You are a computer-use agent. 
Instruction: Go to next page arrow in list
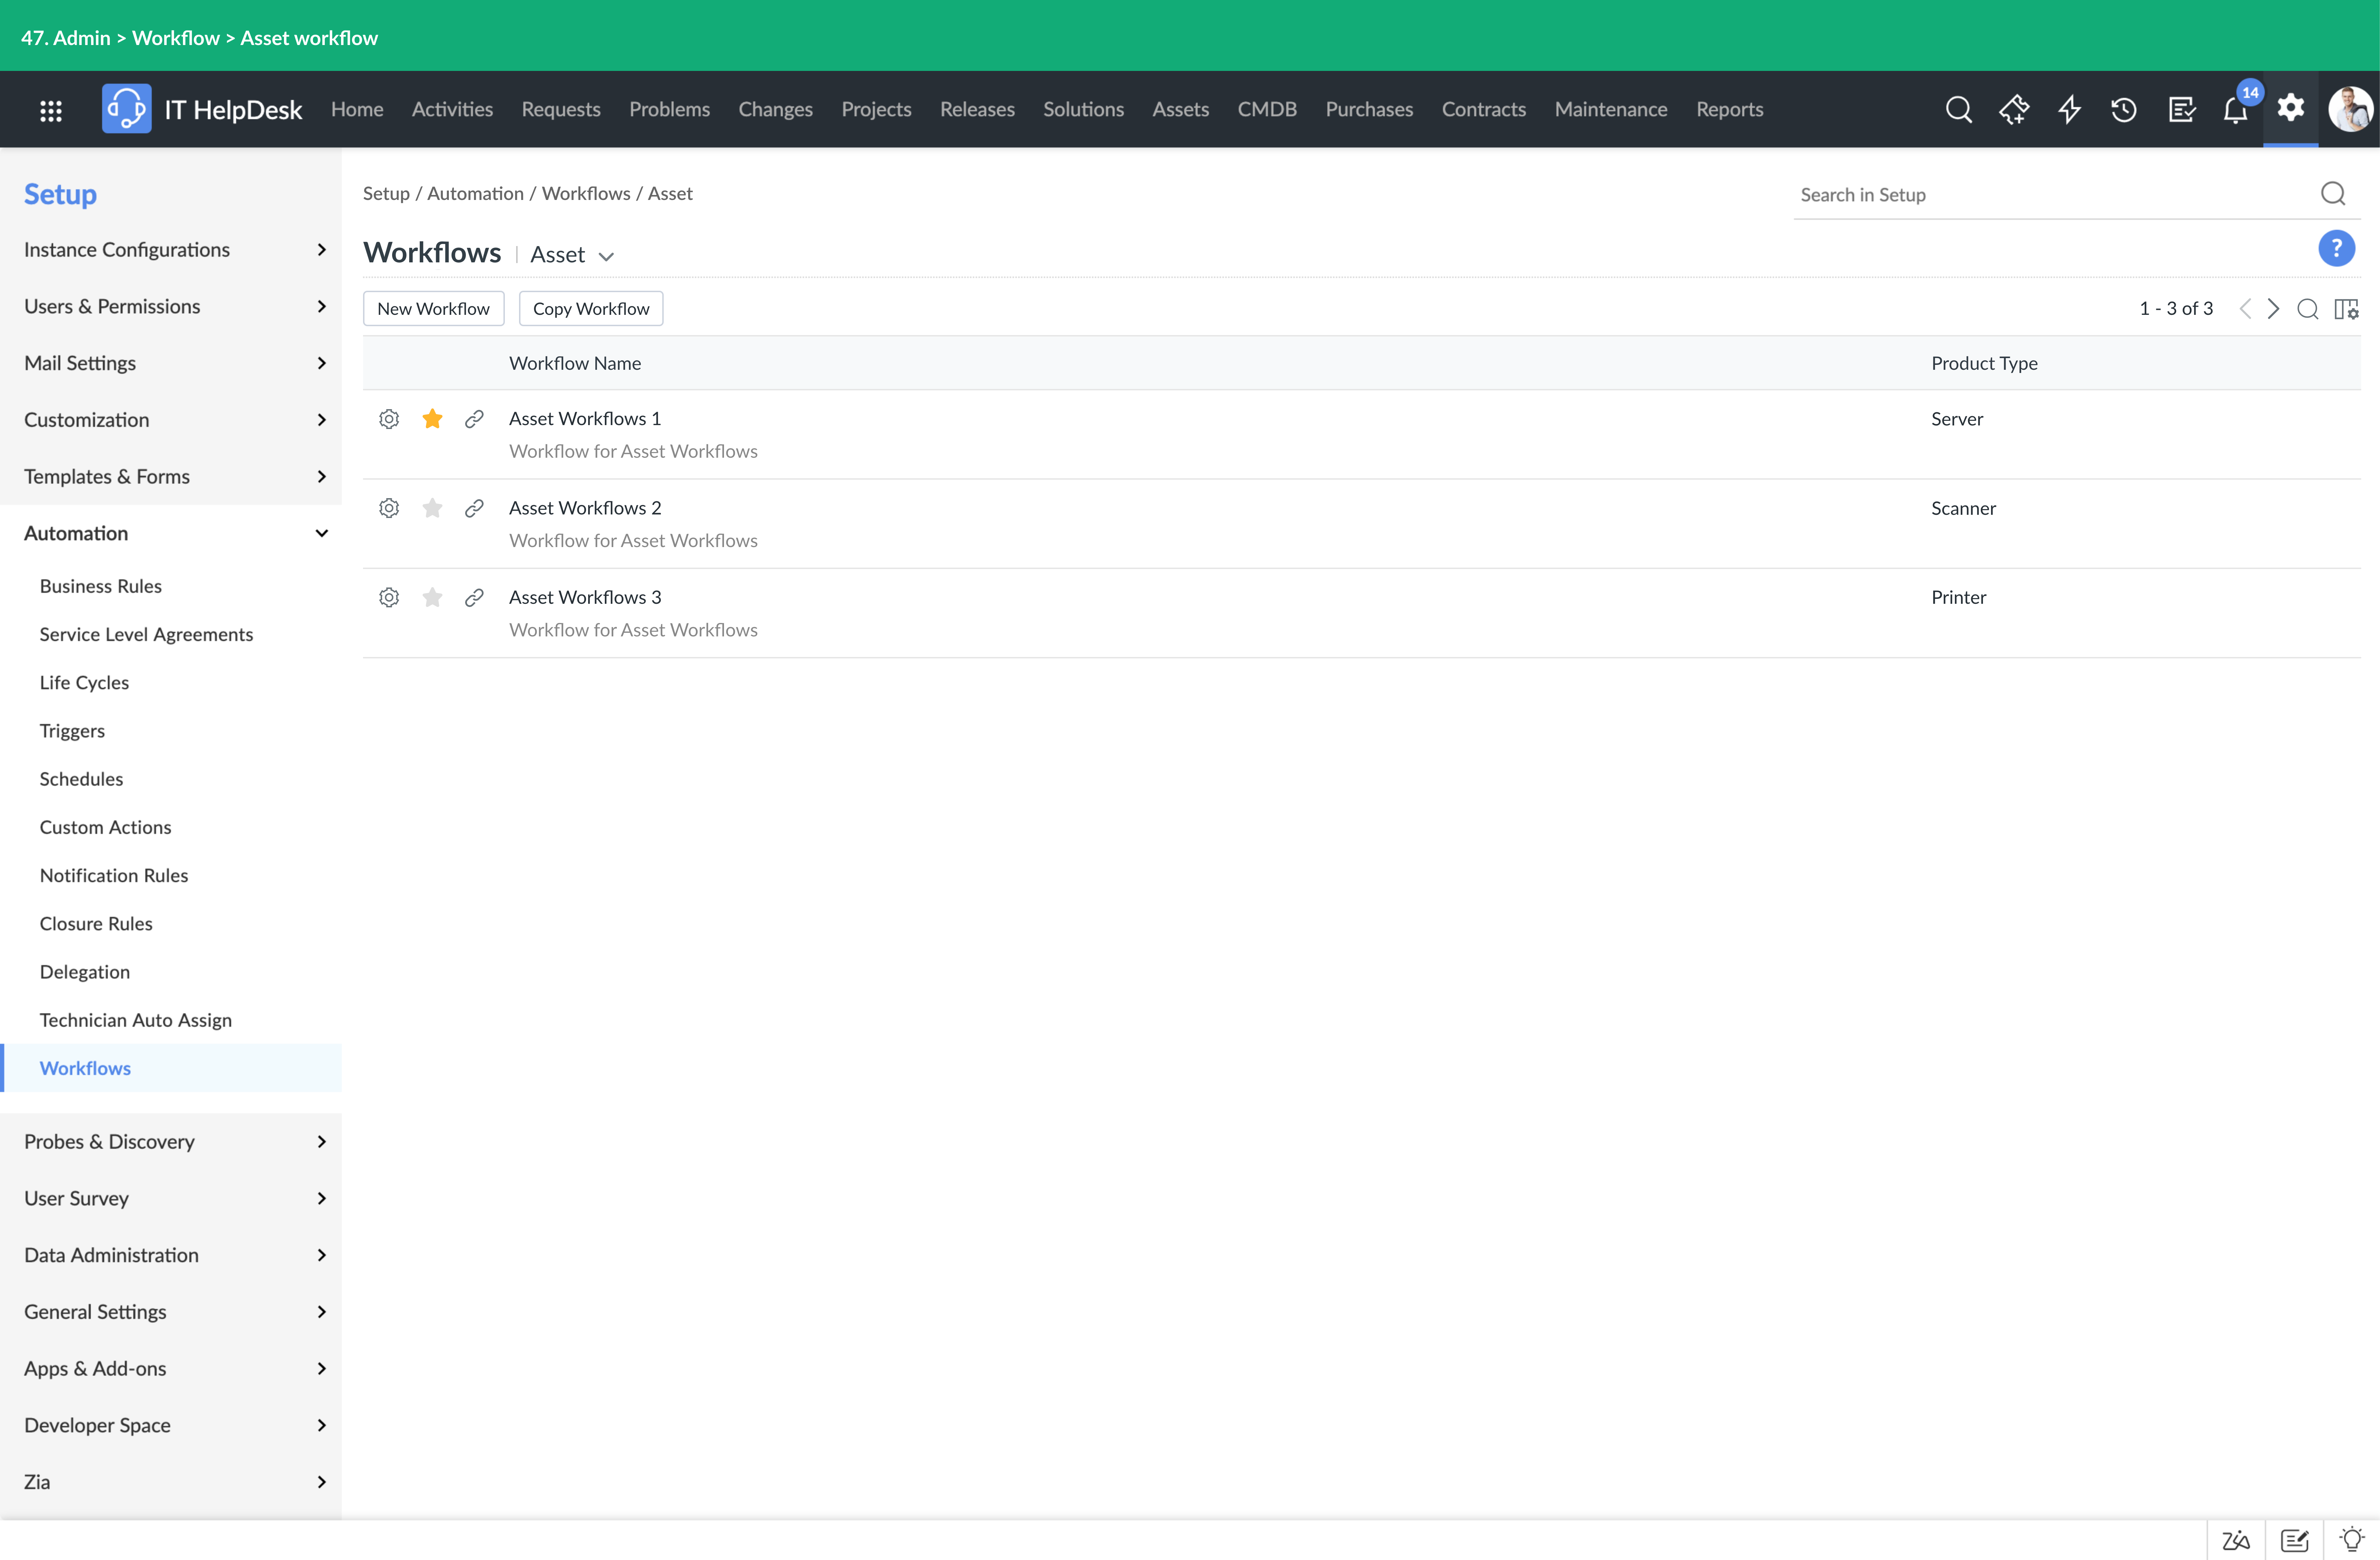pos(2274,309)
